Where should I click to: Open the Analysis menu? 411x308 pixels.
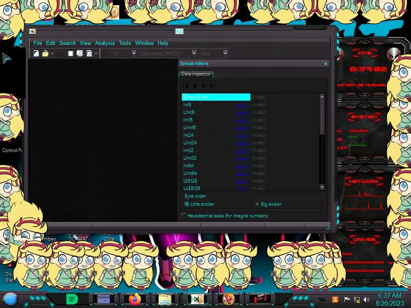point(105,43)
